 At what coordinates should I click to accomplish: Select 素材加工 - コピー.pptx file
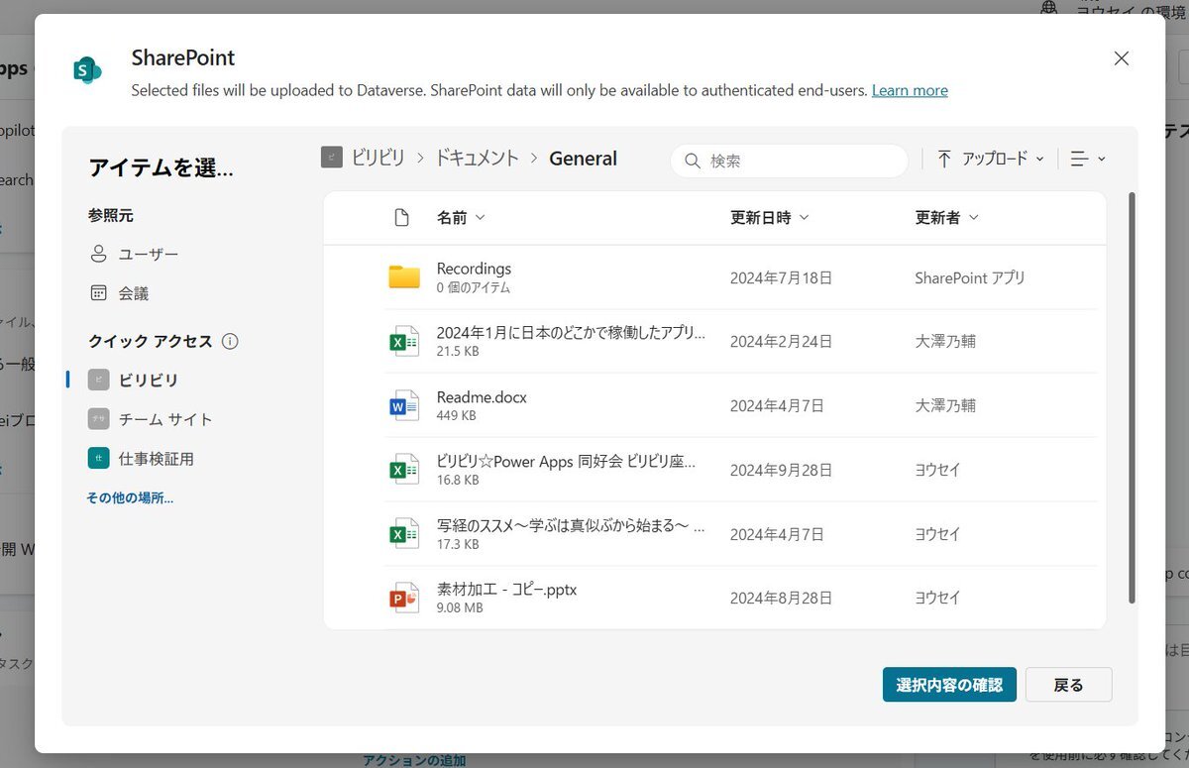click(506, 590)
